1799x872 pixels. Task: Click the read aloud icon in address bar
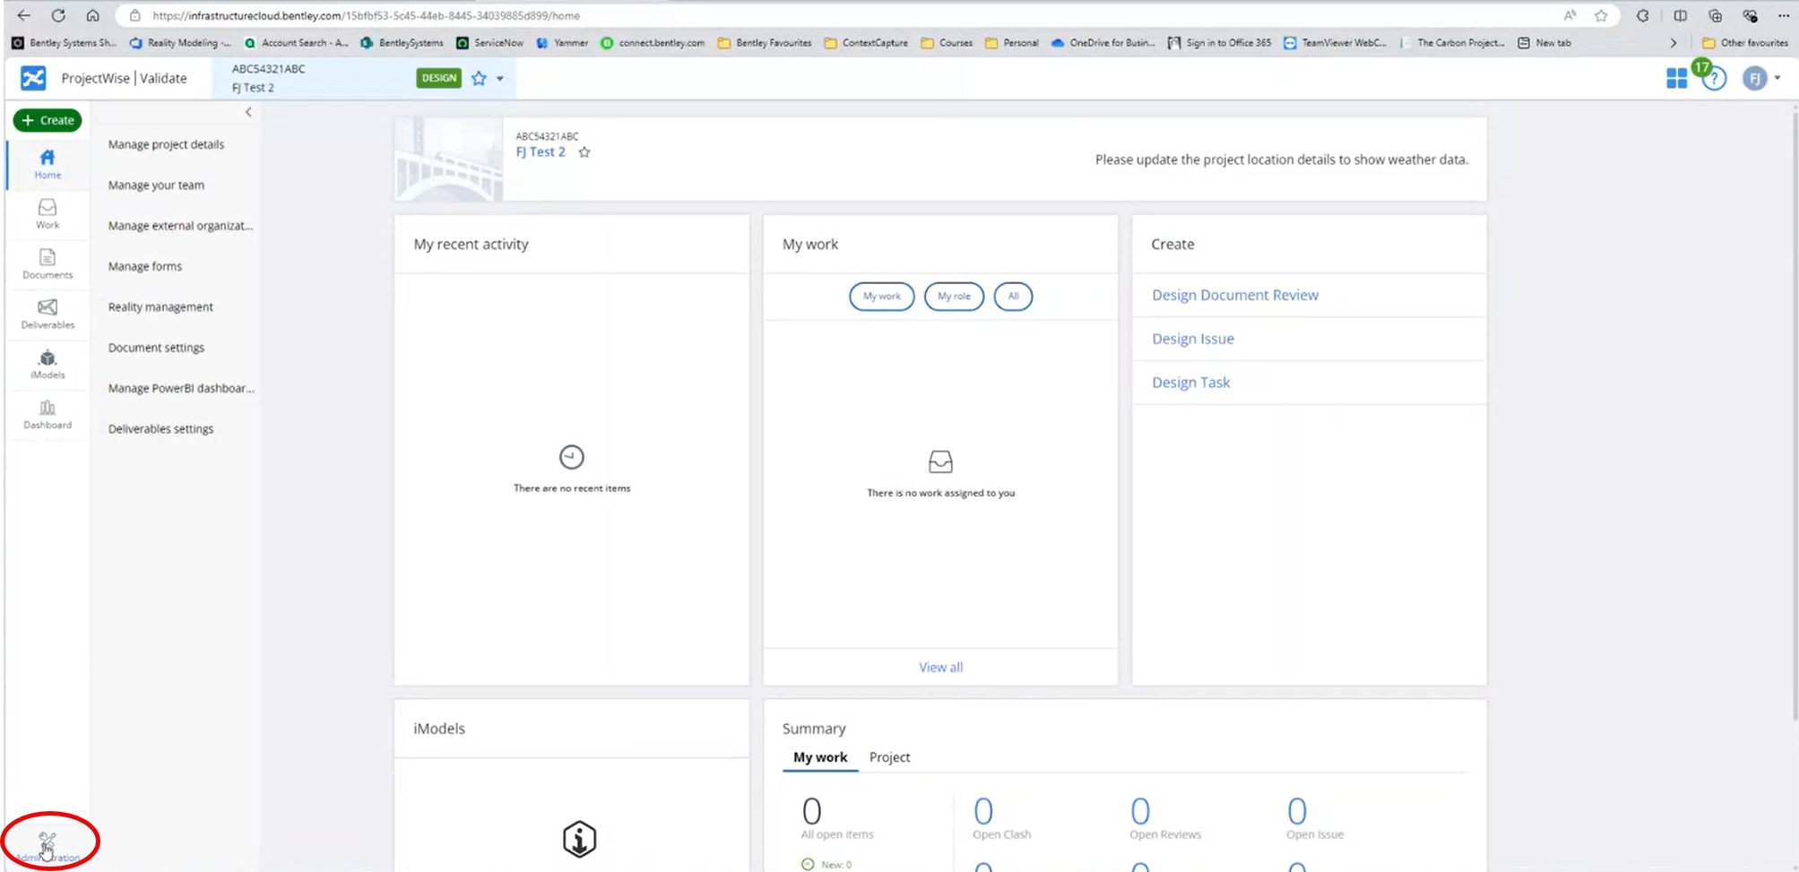tap(1570, 15)
